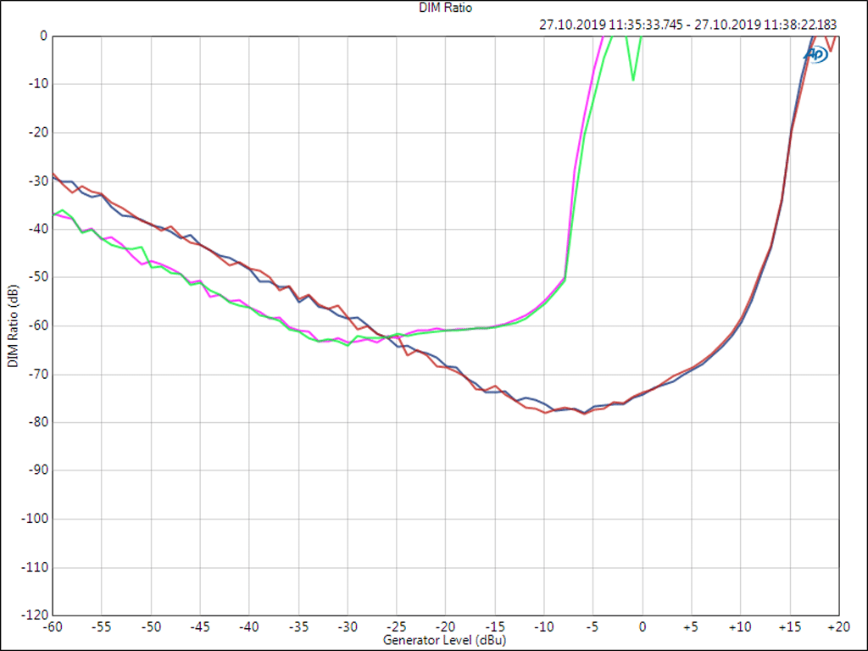This screenshot has height=651, width=868.
Task: Click the -30 tick on the horizontal axis
Action: (347, 626)
